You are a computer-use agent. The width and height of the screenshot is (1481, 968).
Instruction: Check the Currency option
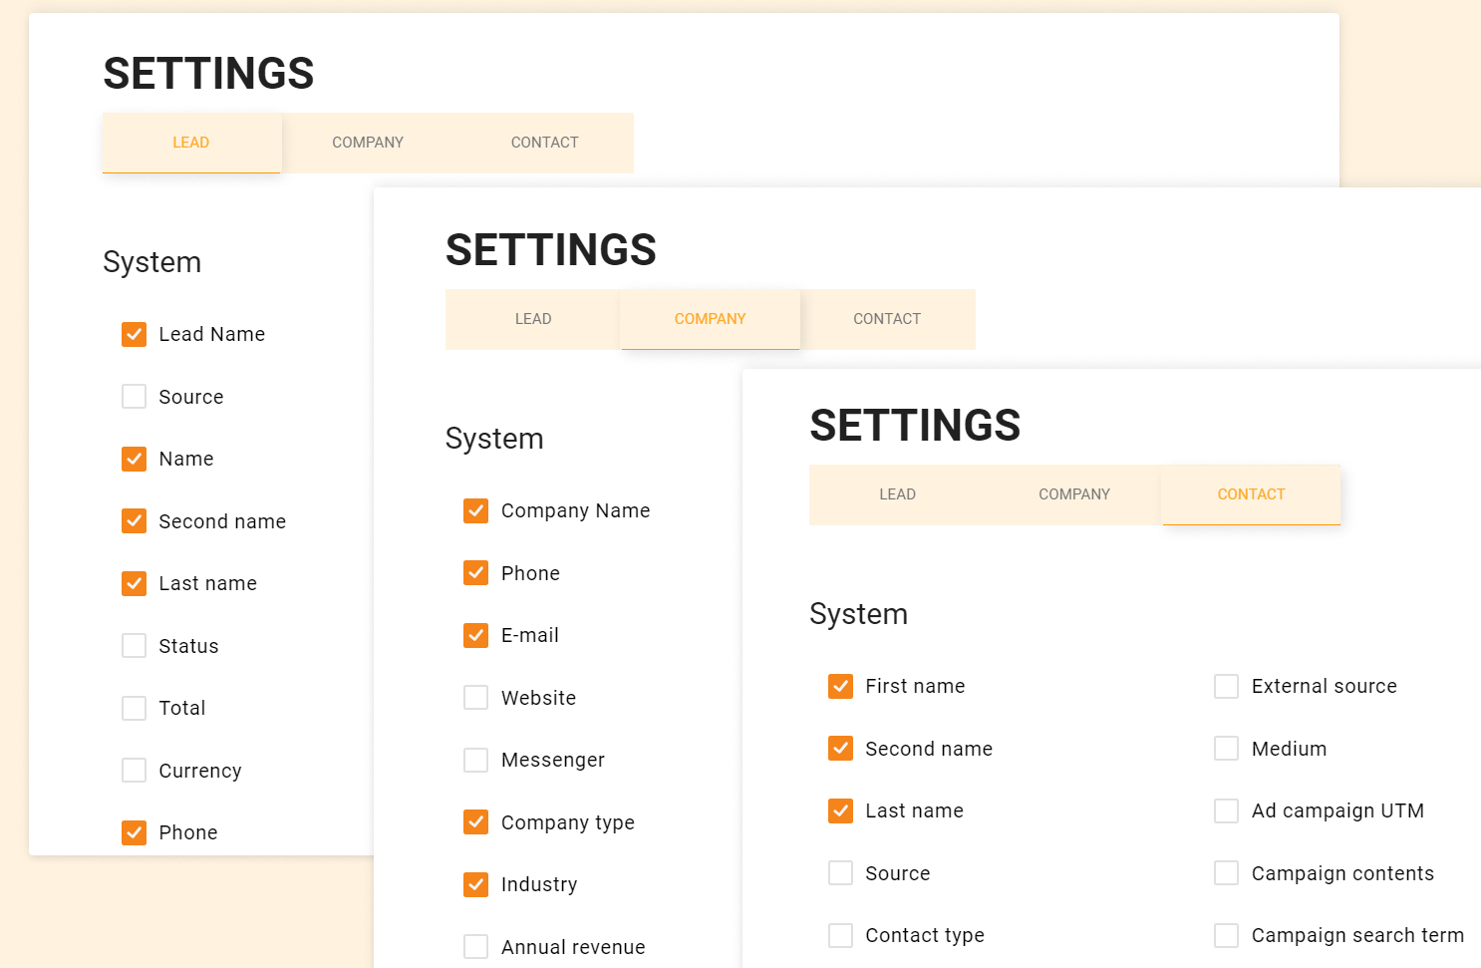tap(134, 771)
